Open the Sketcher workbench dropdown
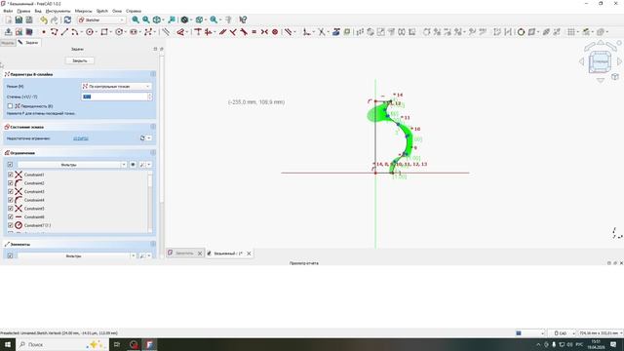 tap(101, 19)
